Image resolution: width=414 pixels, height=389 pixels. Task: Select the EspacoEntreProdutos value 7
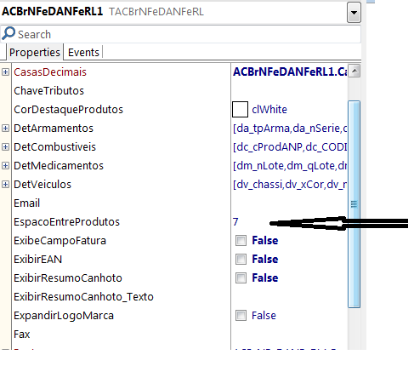(x=235, y=222)
